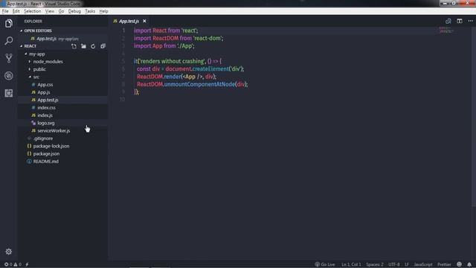Select the JavaScript language mode
The image size is (476, 268).
(x=423, y=264)
